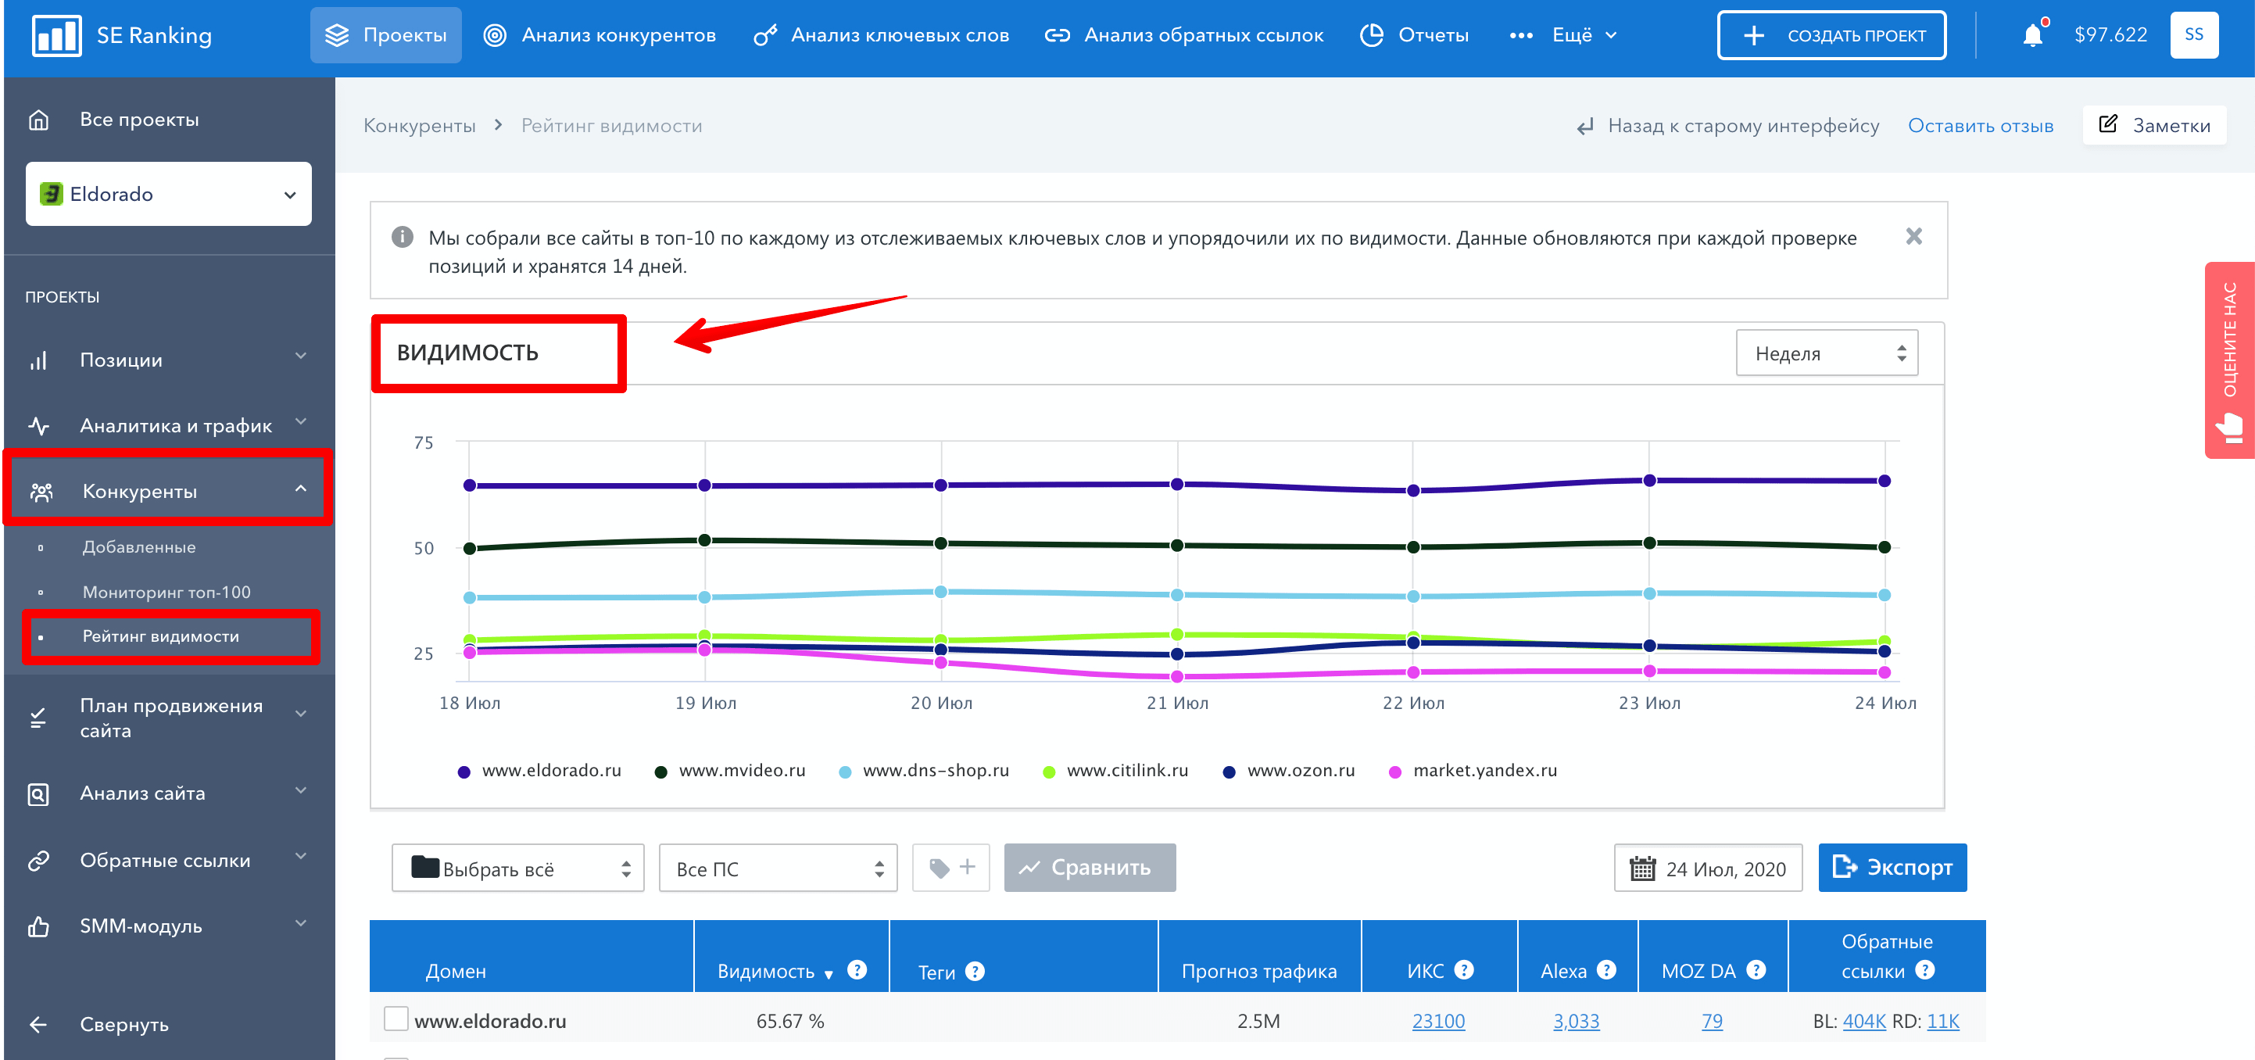Click the СОЗДАТЬ ПРОЕКТ button
2255x1060 pixels.
(x=1831, y=35)
